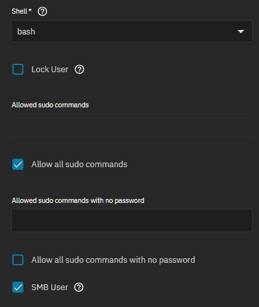
Task: Disable the SMB User checkbox
Action: [18, 287]
